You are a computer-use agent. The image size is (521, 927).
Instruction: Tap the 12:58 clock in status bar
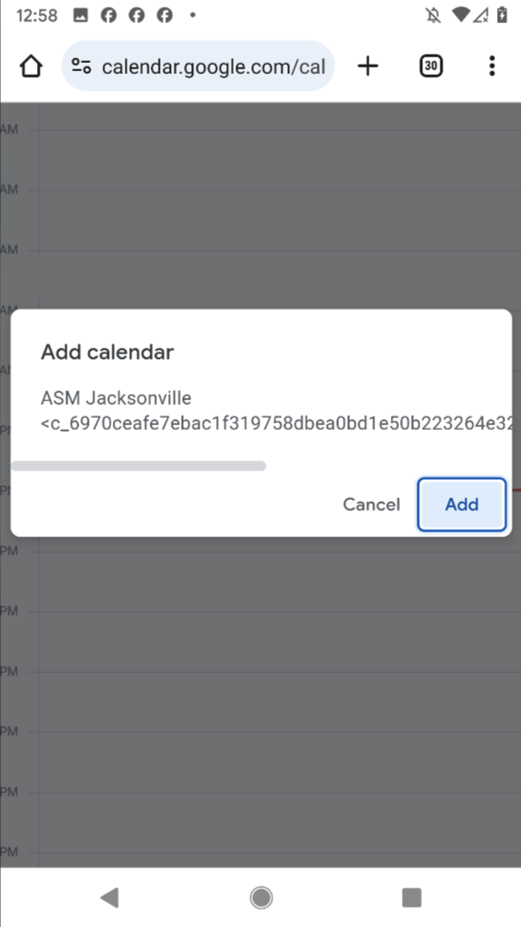click(x=37, y=16)
